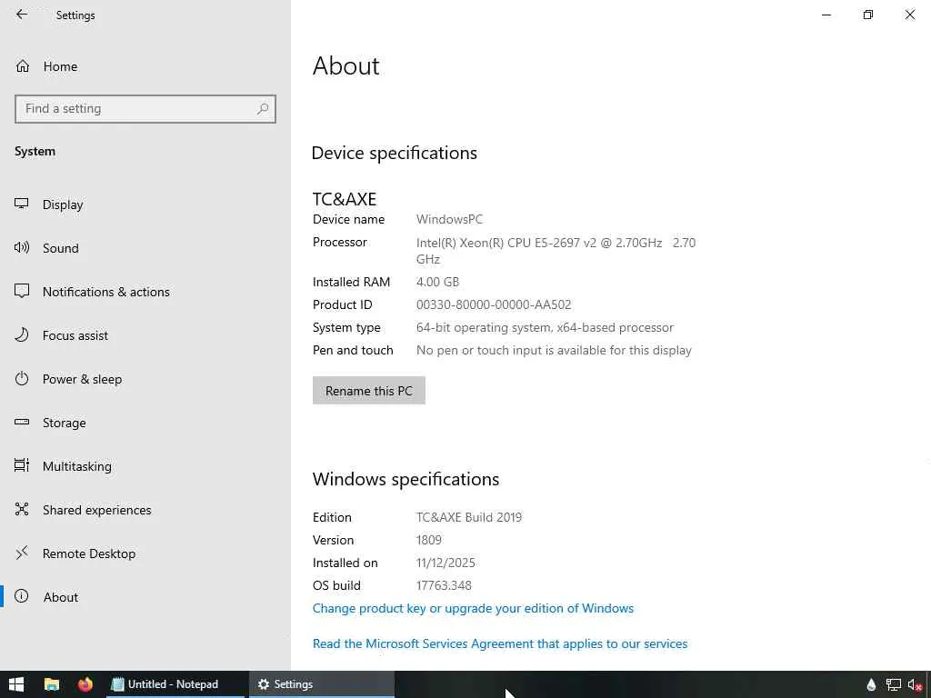This screenshot has height=698, width=931.
Task: Minimize the Settings window
Action: click(x=826, y=15)
